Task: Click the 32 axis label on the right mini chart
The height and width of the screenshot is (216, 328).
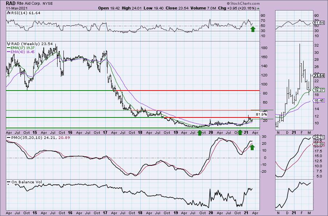Action: [x=316, y=45]
